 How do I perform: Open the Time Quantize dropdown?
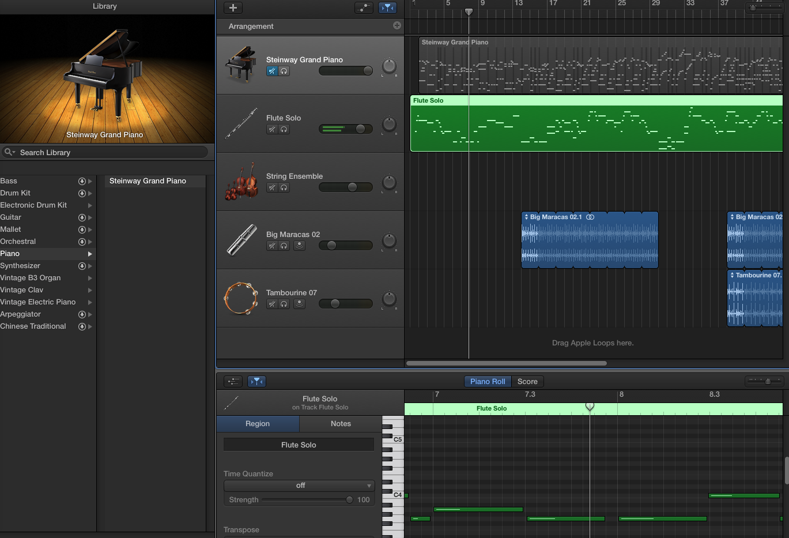(x=299, y=486)
